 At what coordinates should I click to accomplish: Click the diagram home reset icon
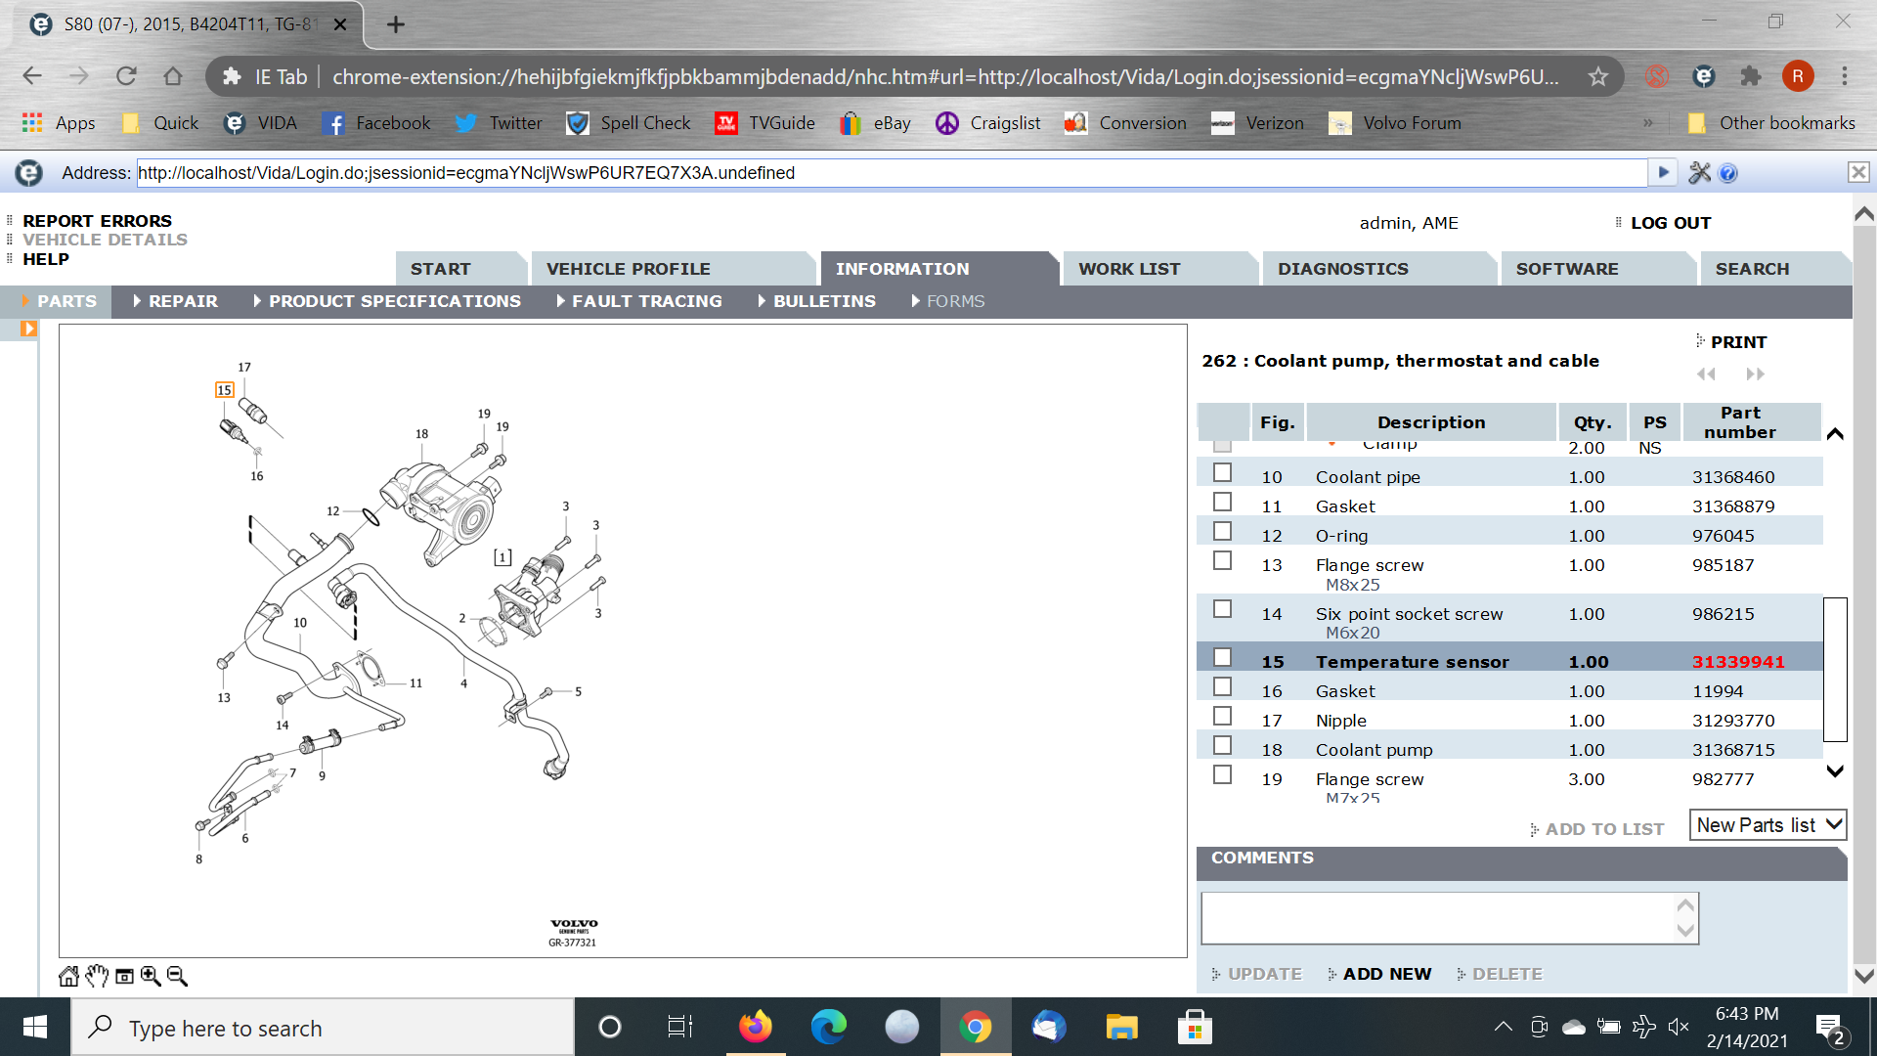click(x=68, y=976)
